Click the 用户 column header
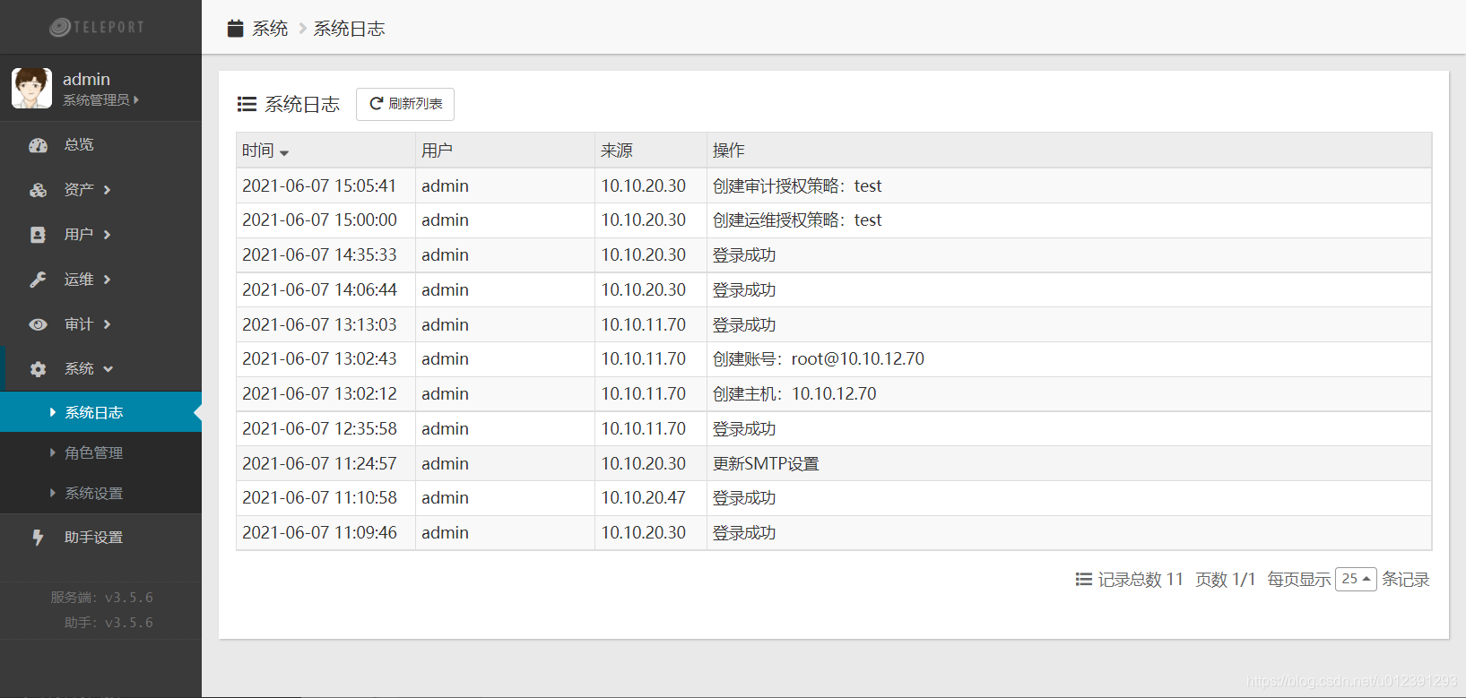Viewport: 1466px width, 698px height. click(x=505, y=151)
